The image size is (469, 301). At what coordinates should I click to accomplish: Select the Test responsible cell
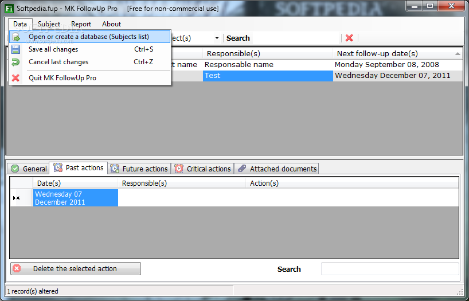click(268, 76)
